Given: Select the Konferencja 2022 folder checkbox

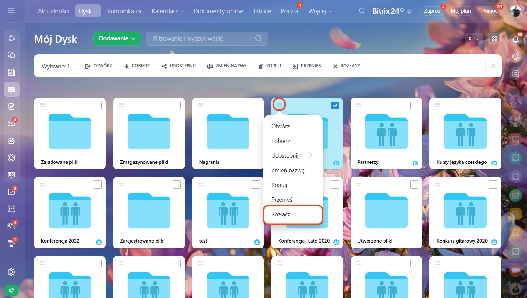Looking at the screenshot, I should pos(98,185).
